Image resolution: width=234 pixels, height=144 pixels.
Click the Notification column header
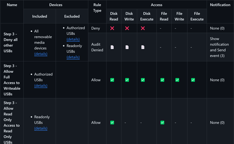pos(220,5)
